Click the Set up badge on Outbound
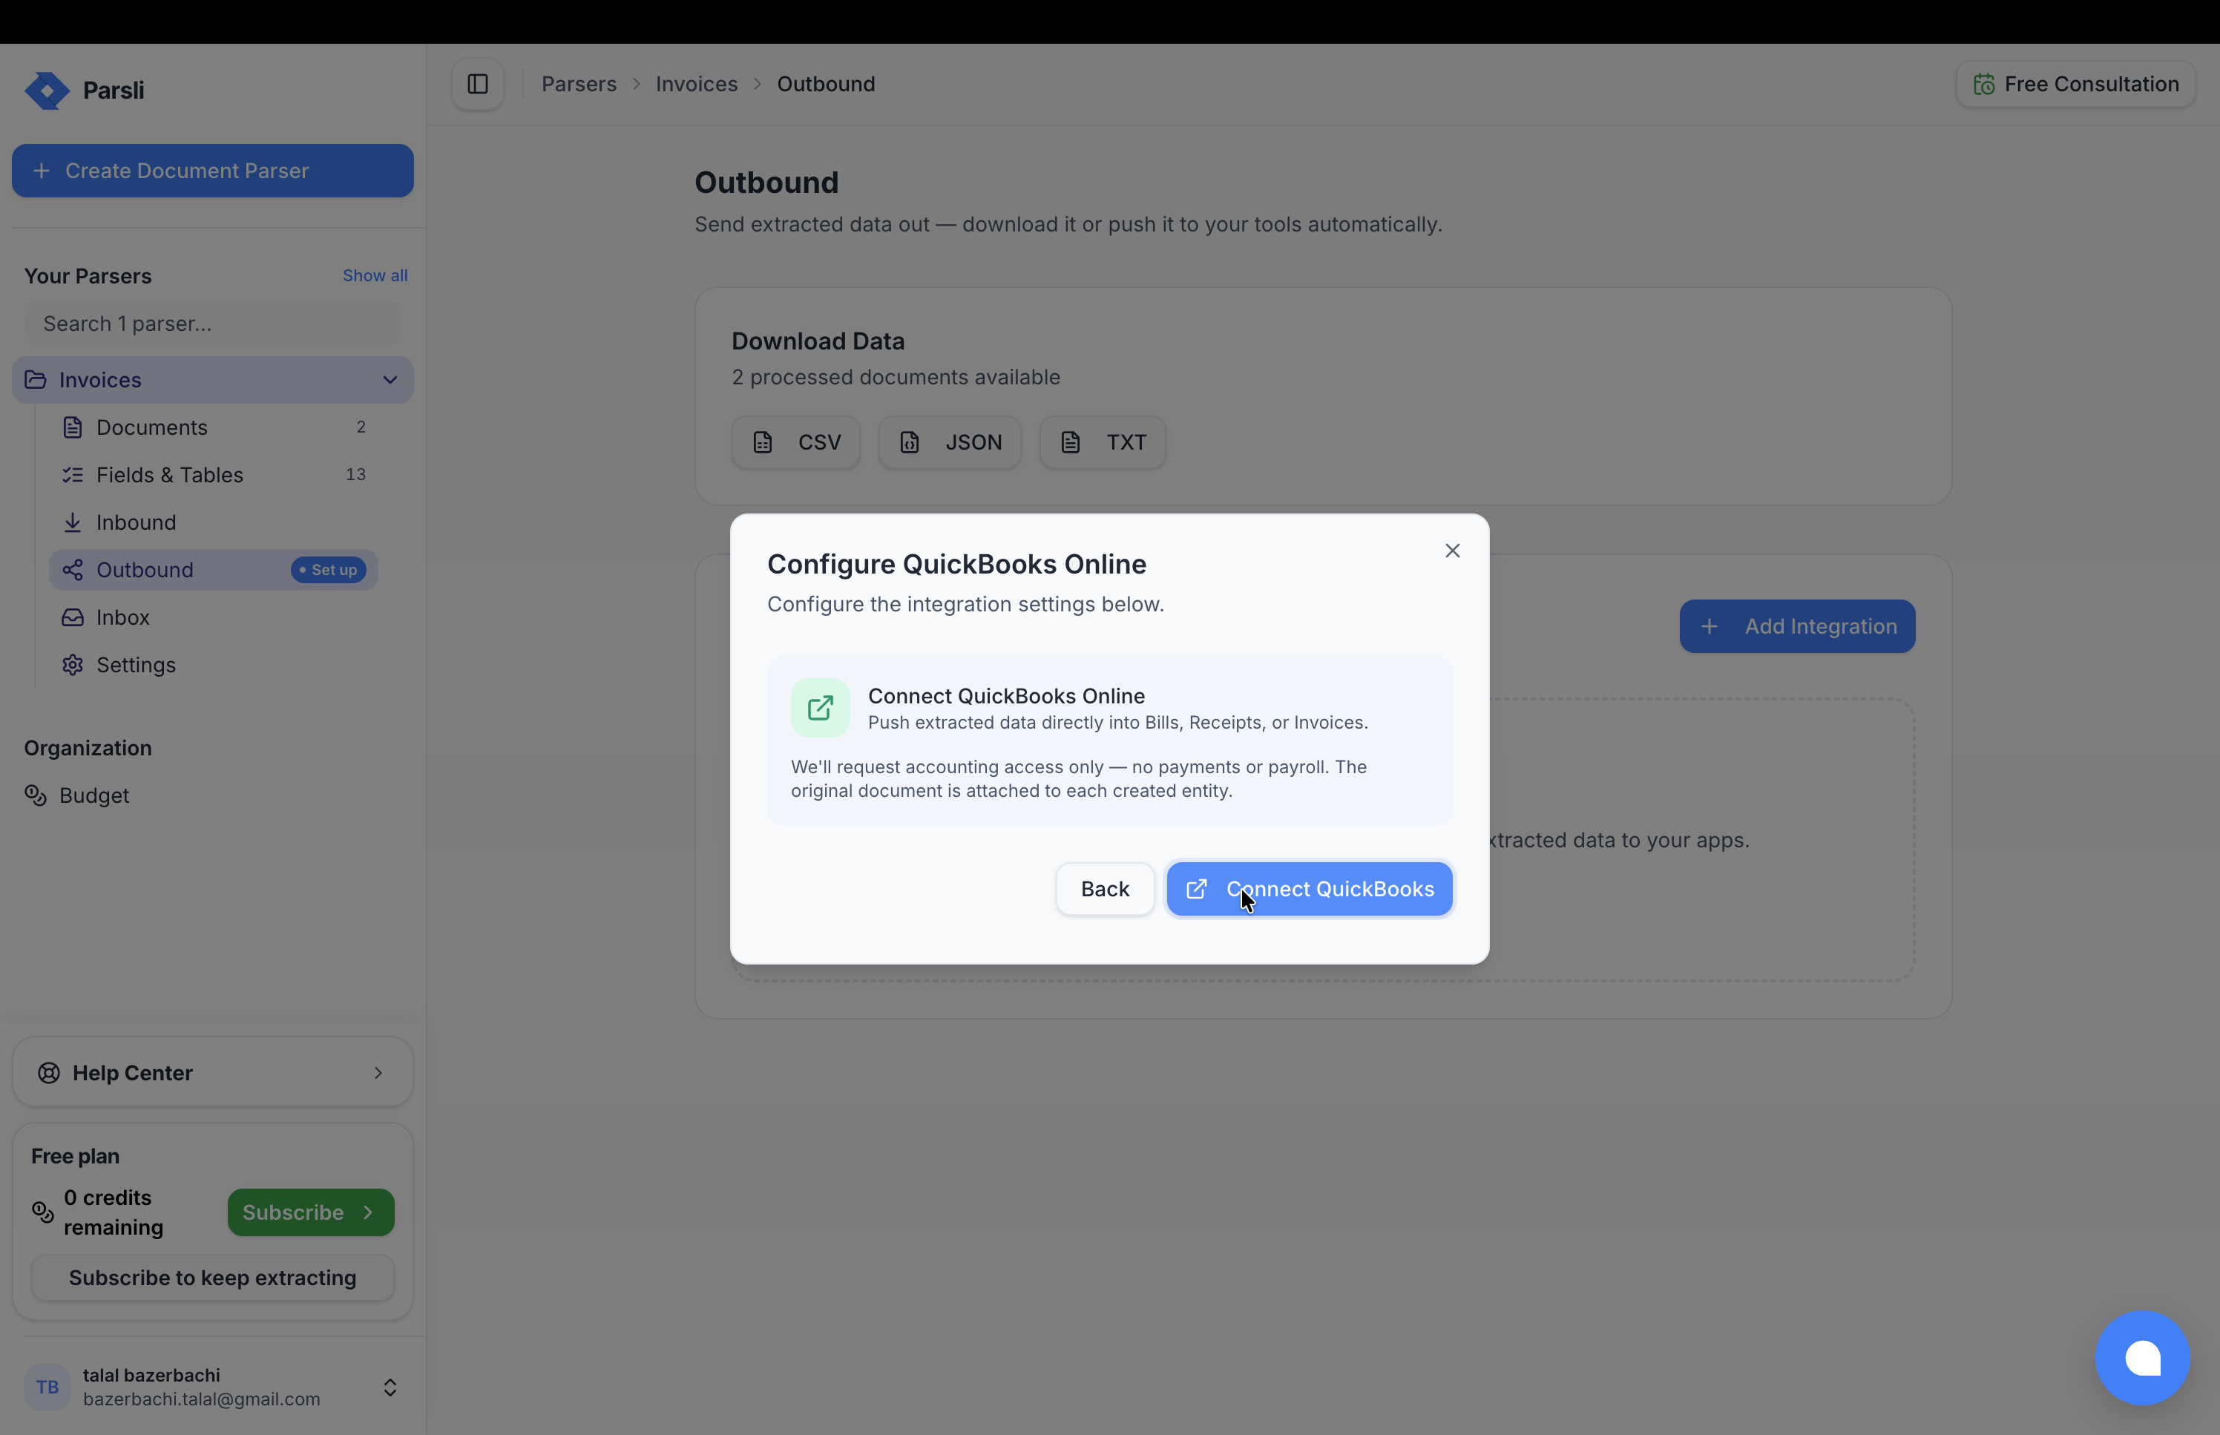 click(328, 571)
